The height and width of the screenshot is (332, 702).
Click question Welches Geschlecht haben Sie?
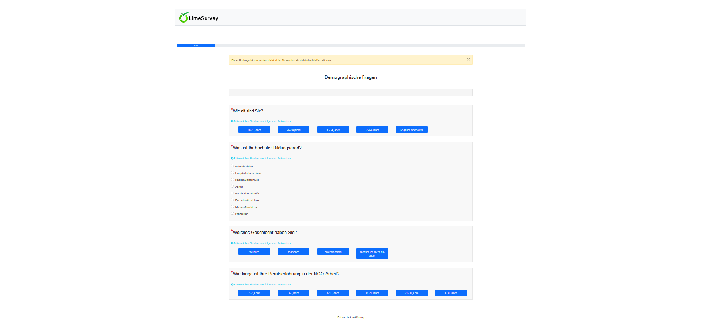265,233
